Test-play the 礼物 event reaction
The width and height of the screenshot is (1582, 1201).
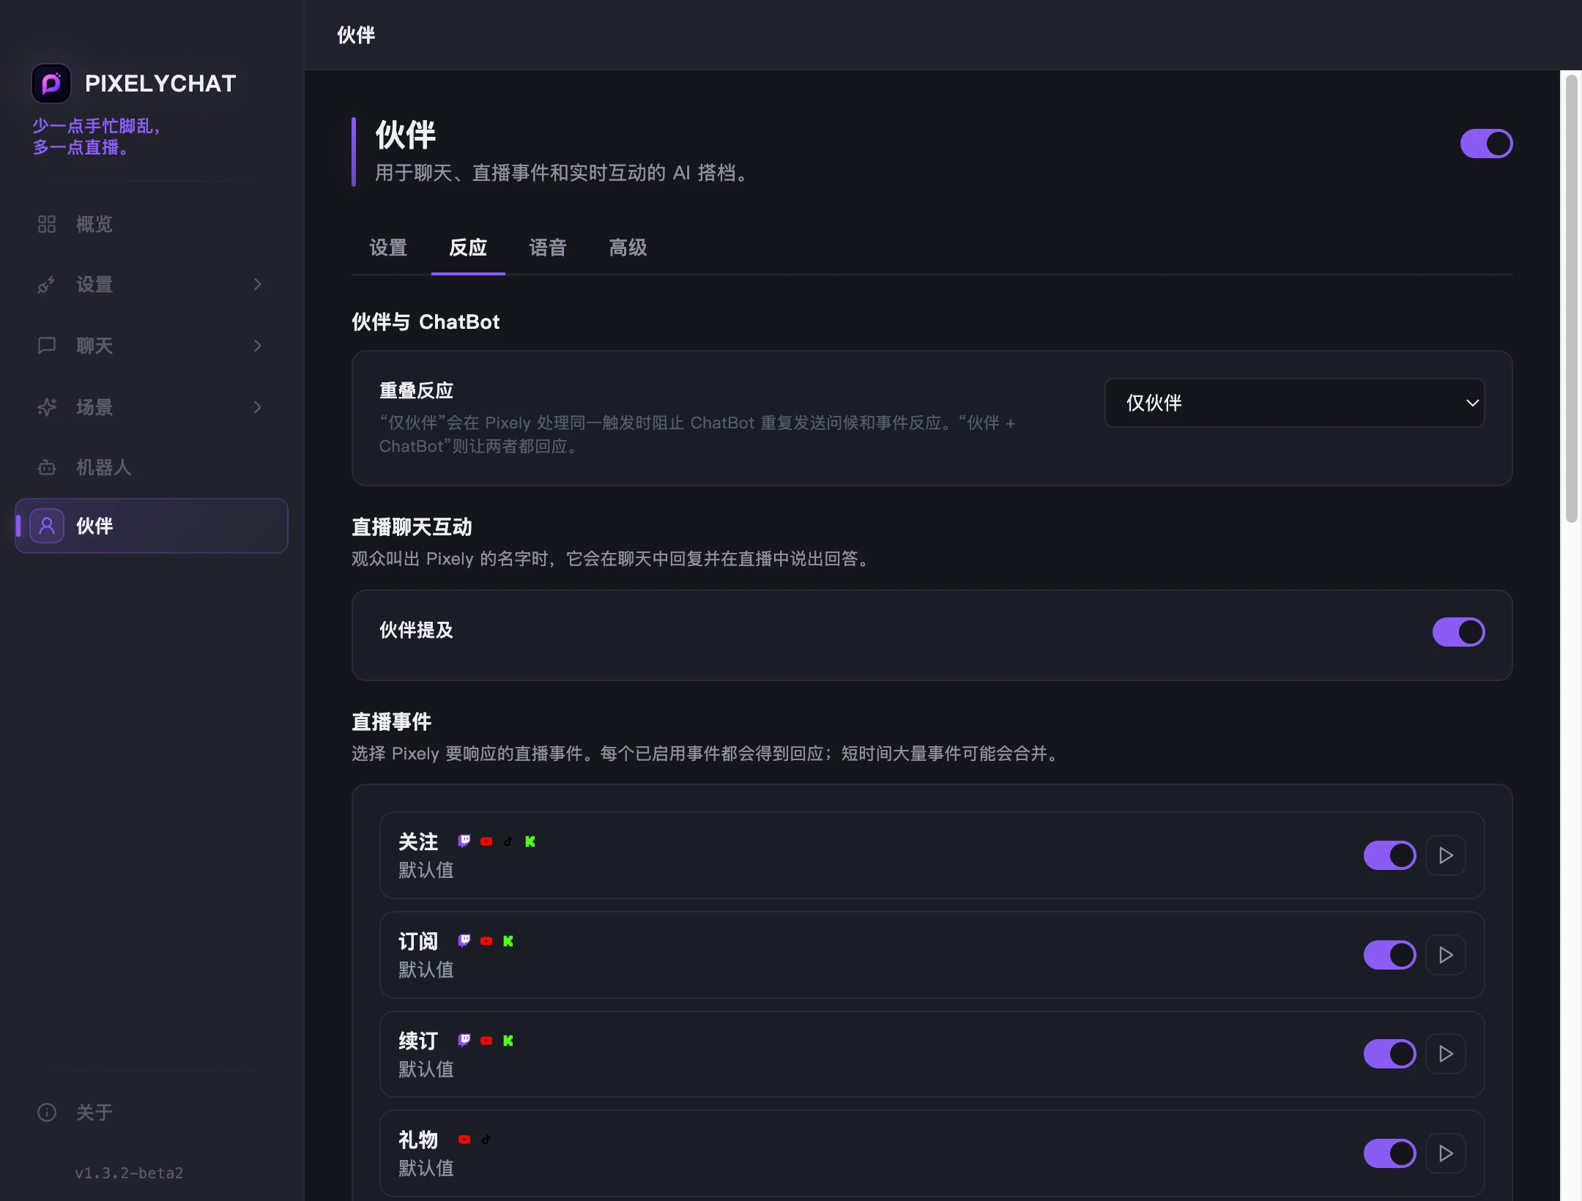(1446, 1153)
